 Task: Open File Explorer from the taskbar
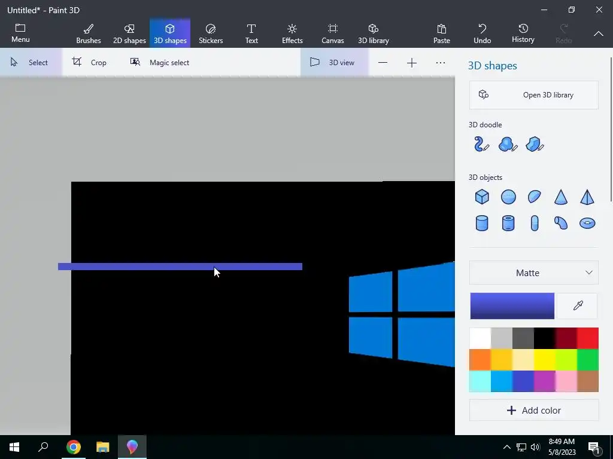point(102,447)
